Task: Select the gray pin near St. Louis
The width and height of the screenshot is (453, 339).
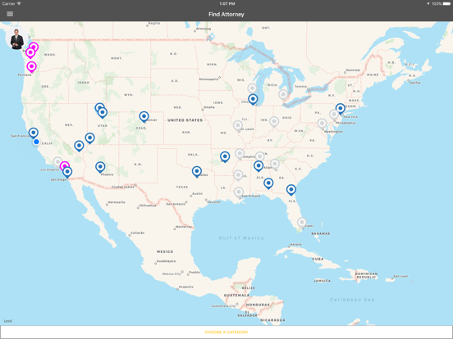Action: coord(238,126)
